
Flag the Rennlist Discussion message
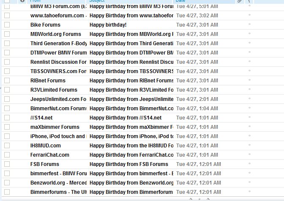click(x=250, y=61)
